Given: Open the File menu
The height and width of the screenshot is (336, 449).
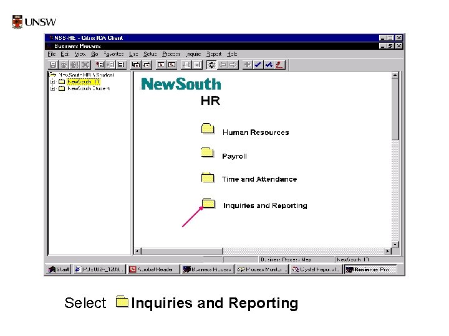Looking at the screenshot, I should [x=52, y=54].
